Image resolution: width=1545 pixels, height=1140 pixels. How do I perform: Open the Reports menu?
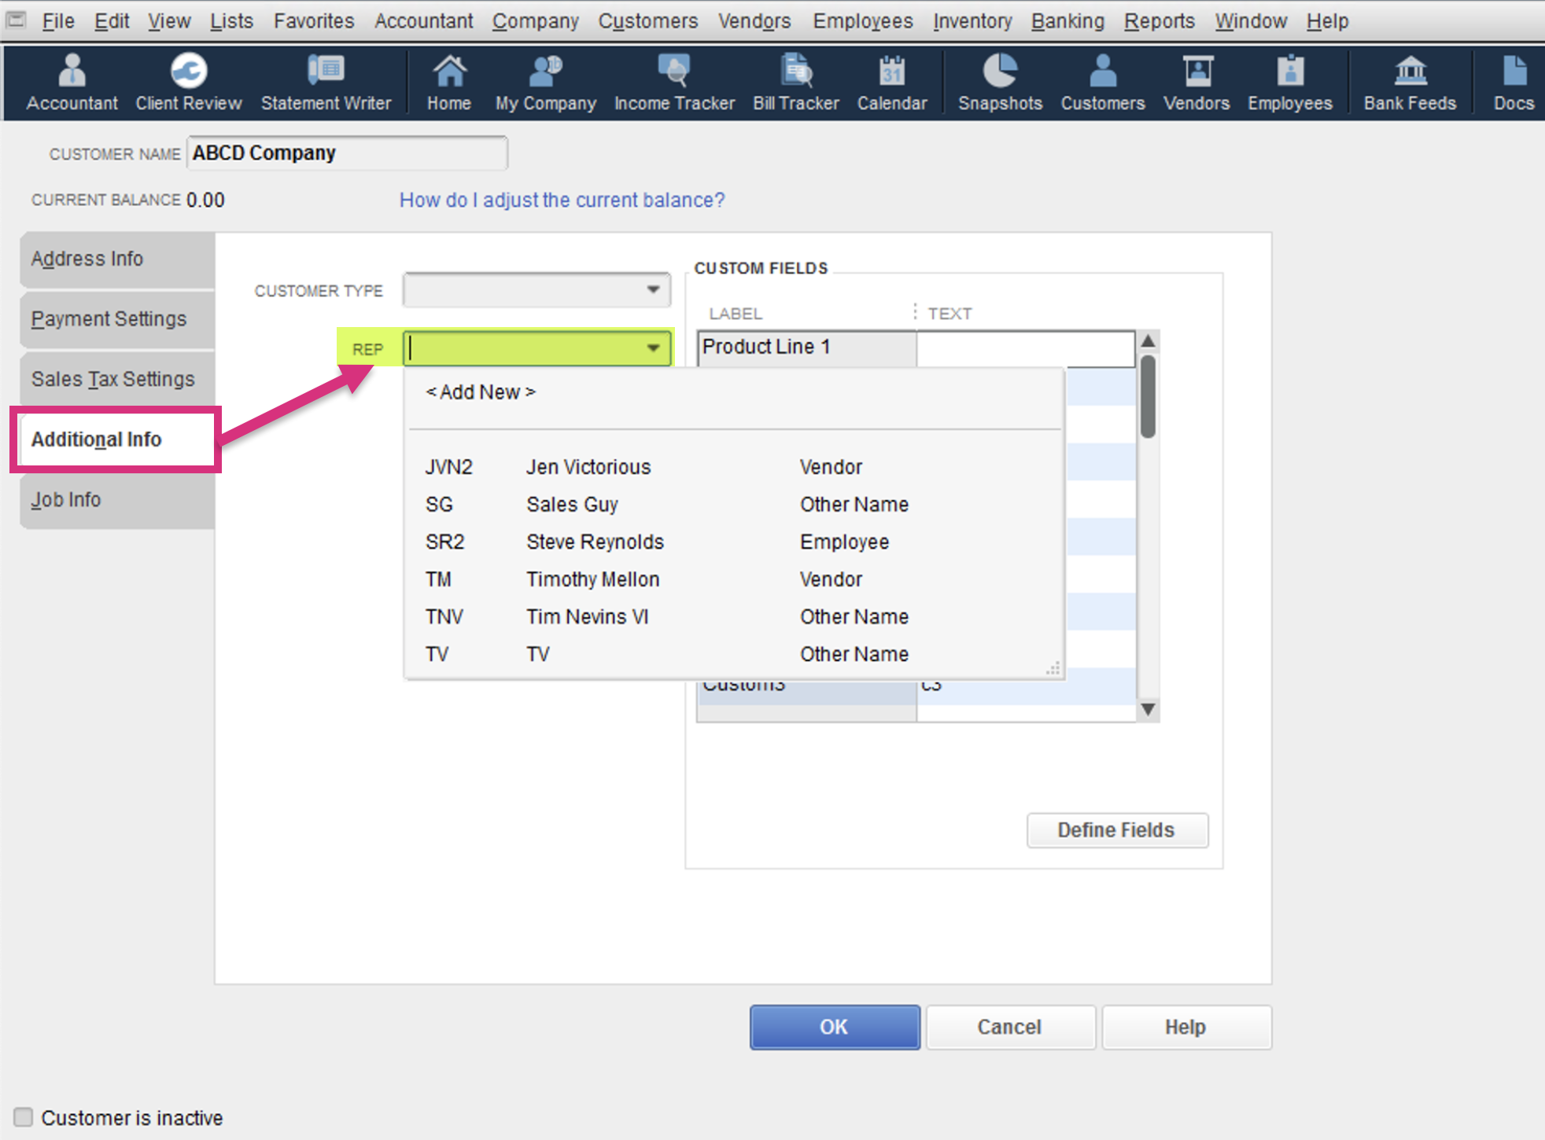point(1158,21)
